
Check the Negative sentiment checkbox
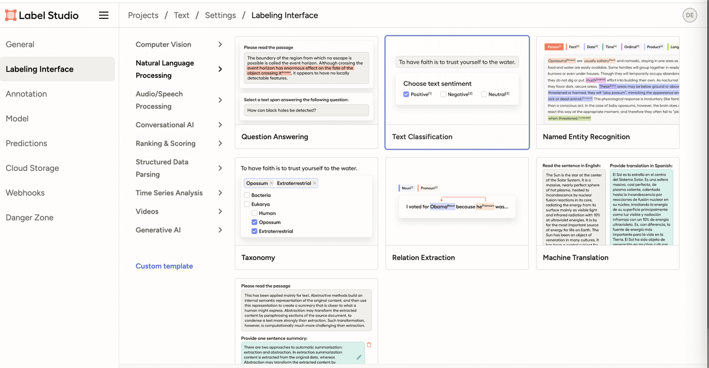(443, 95)
